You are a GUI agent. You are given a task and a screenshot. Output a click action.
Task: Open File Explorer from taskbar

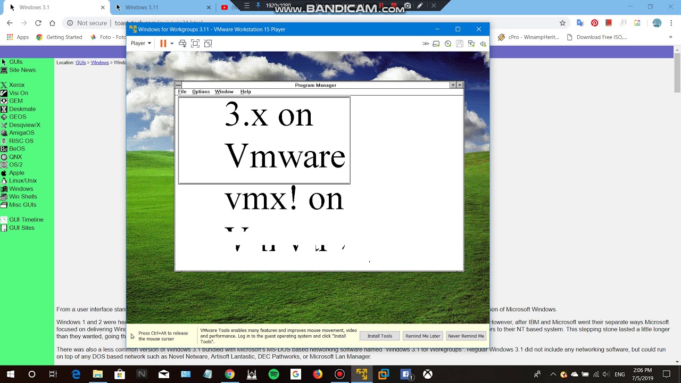coord(97,374)
